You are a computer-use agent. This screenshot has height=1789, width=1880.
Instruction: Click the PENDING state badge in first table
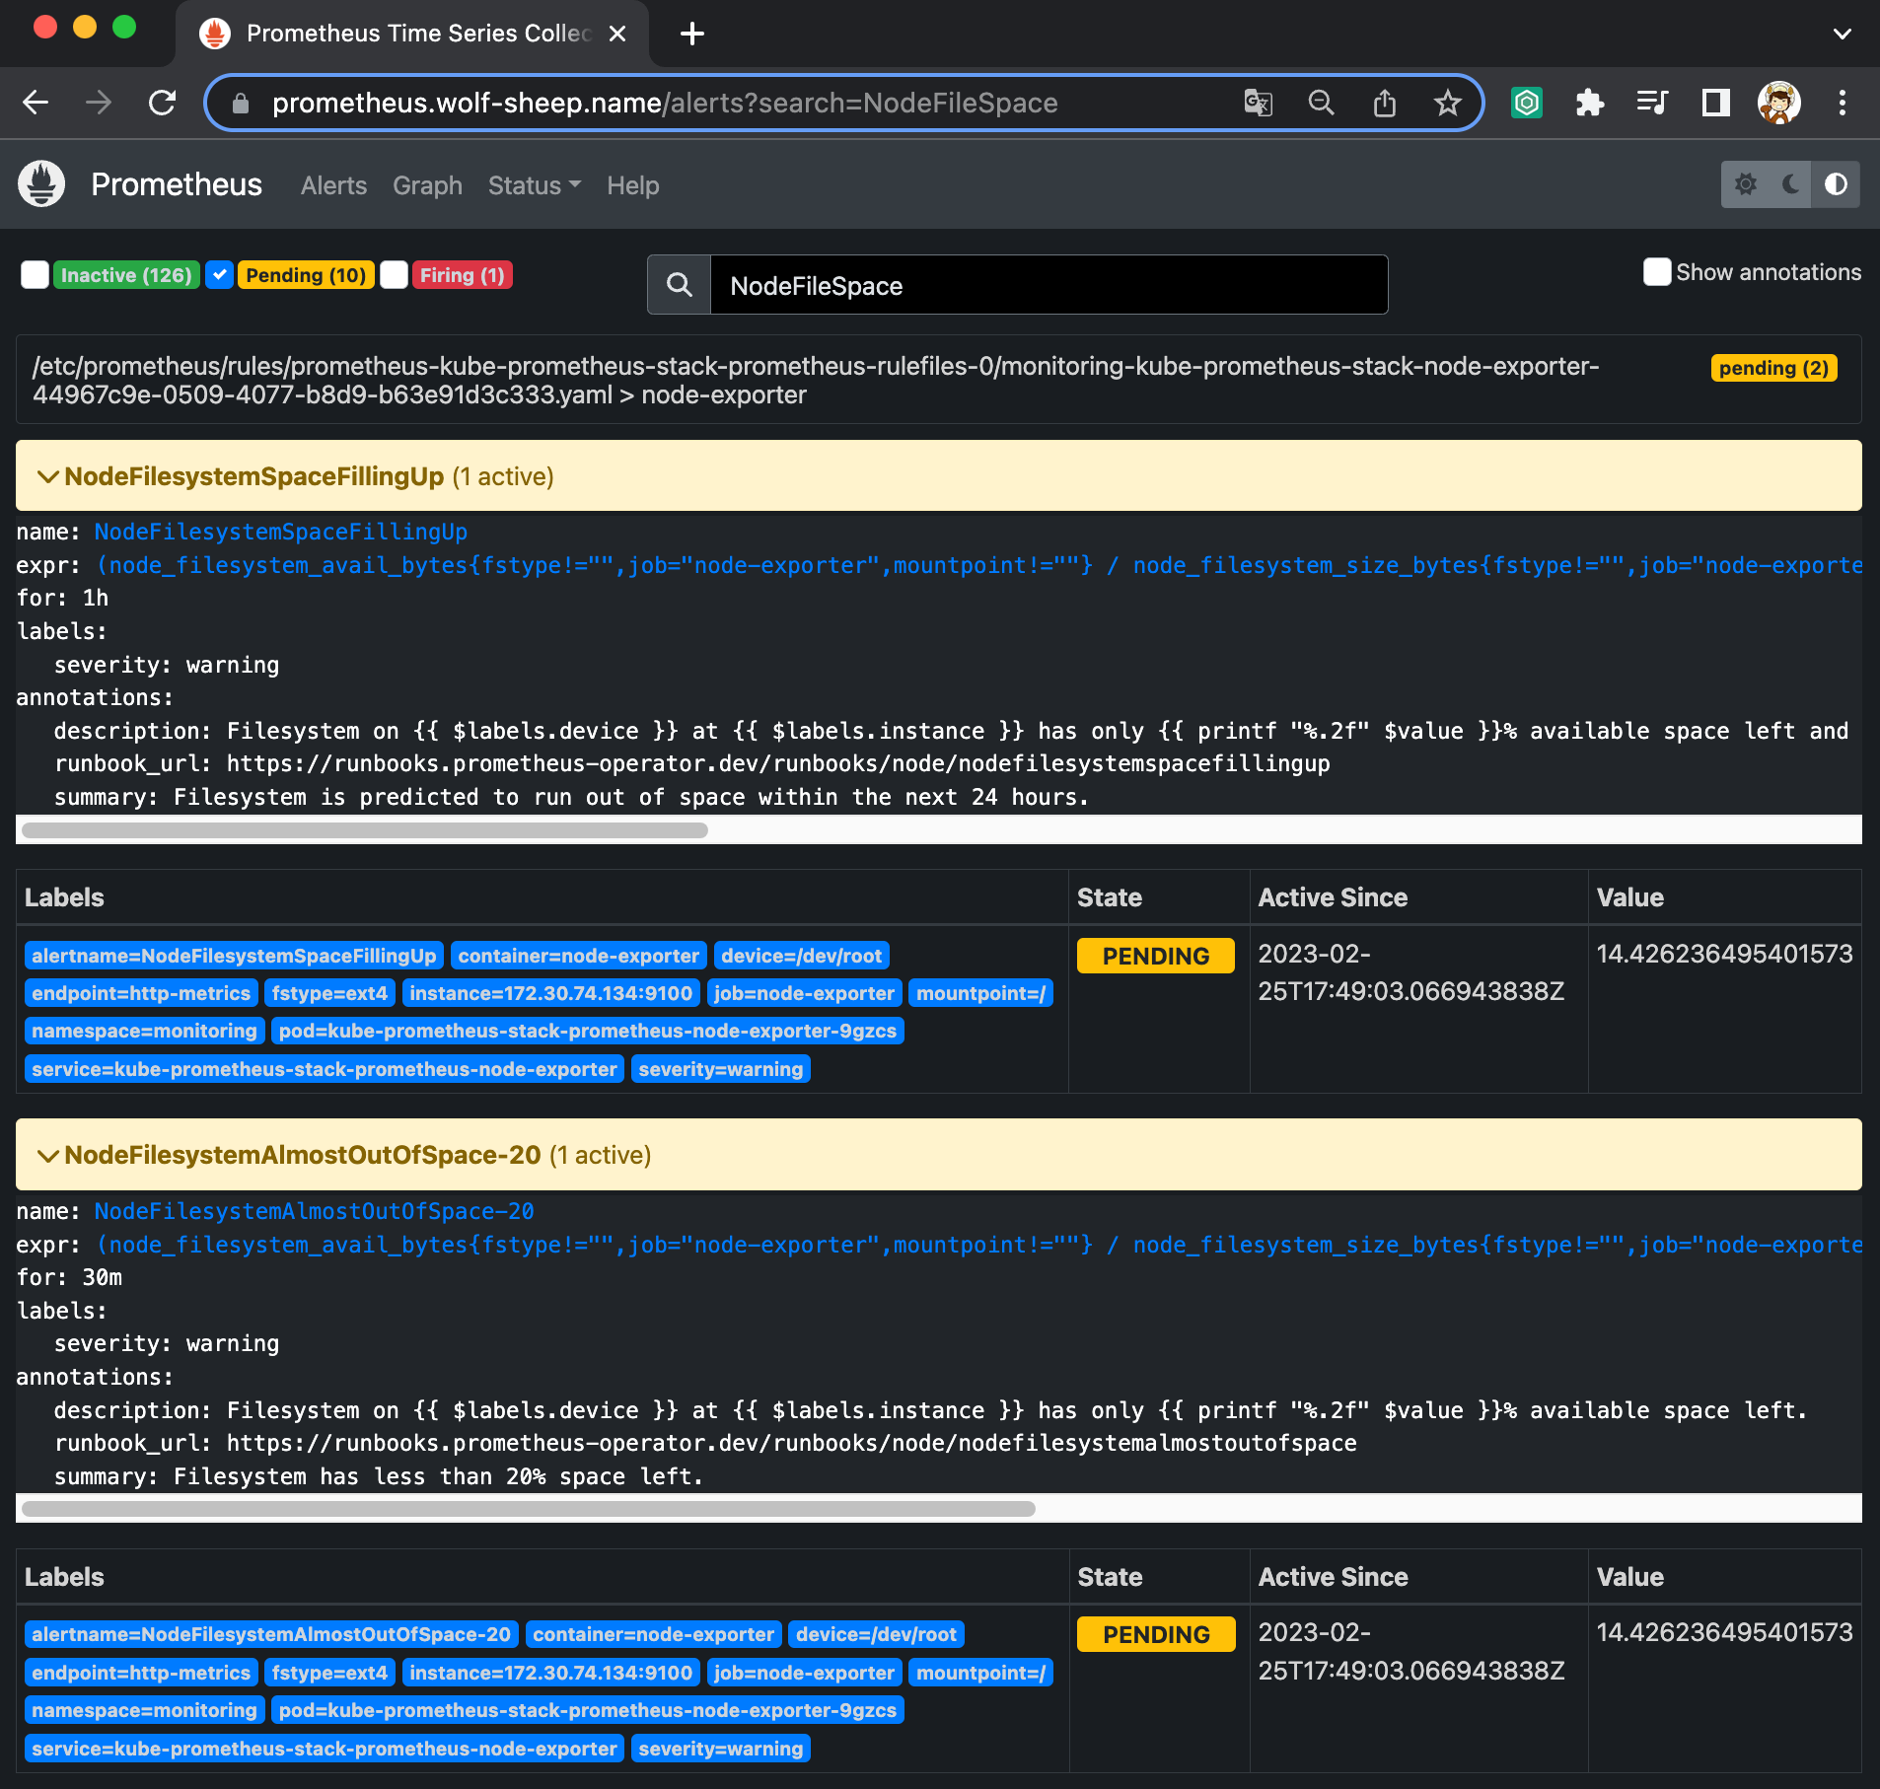click(x=1155, y=956)
